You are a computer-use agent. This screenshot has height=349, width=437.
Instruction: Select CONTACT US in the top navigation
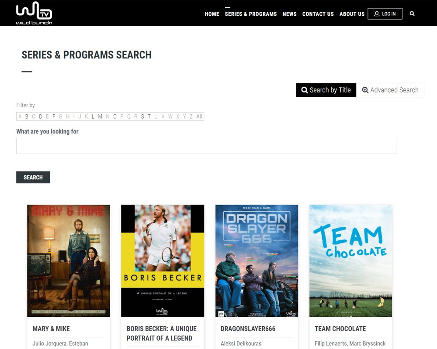point(318,14)
